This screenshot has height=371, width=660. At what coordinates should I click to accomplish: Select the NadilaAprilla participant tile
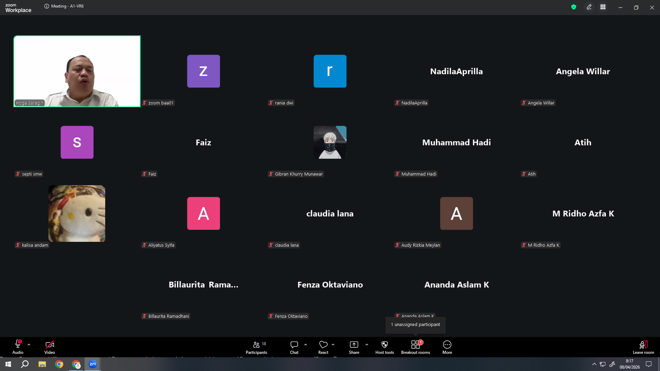456,71
